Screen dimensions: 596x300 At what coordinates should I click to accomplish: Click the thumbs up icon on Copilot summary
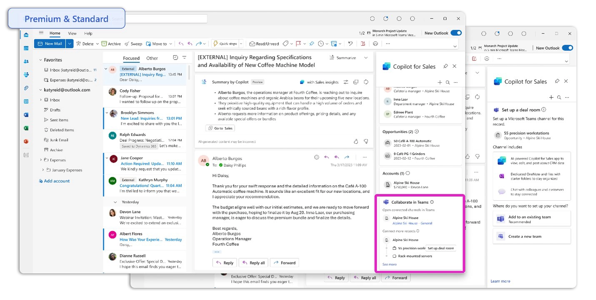pyautogui.click(x=356, y=142)
